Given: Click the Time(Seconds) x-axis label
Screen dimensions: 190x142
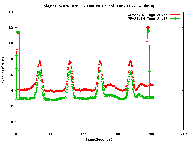Looking at the screenshot, I should click(x=99, y=139).
